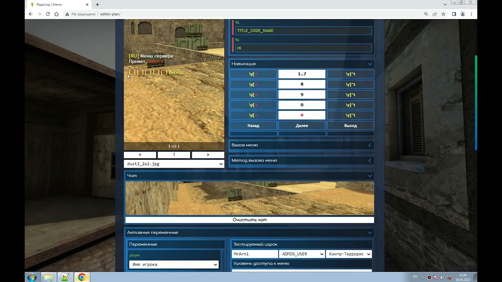
Task: Click the Очистить чат button
Action: pos(250,220)
